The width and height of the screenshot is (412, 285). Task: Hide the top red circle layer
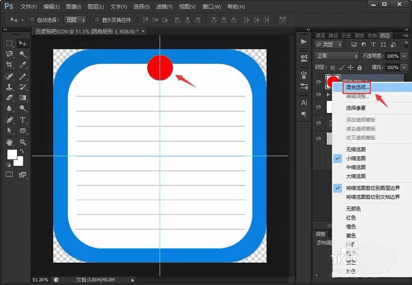[318, 82]
